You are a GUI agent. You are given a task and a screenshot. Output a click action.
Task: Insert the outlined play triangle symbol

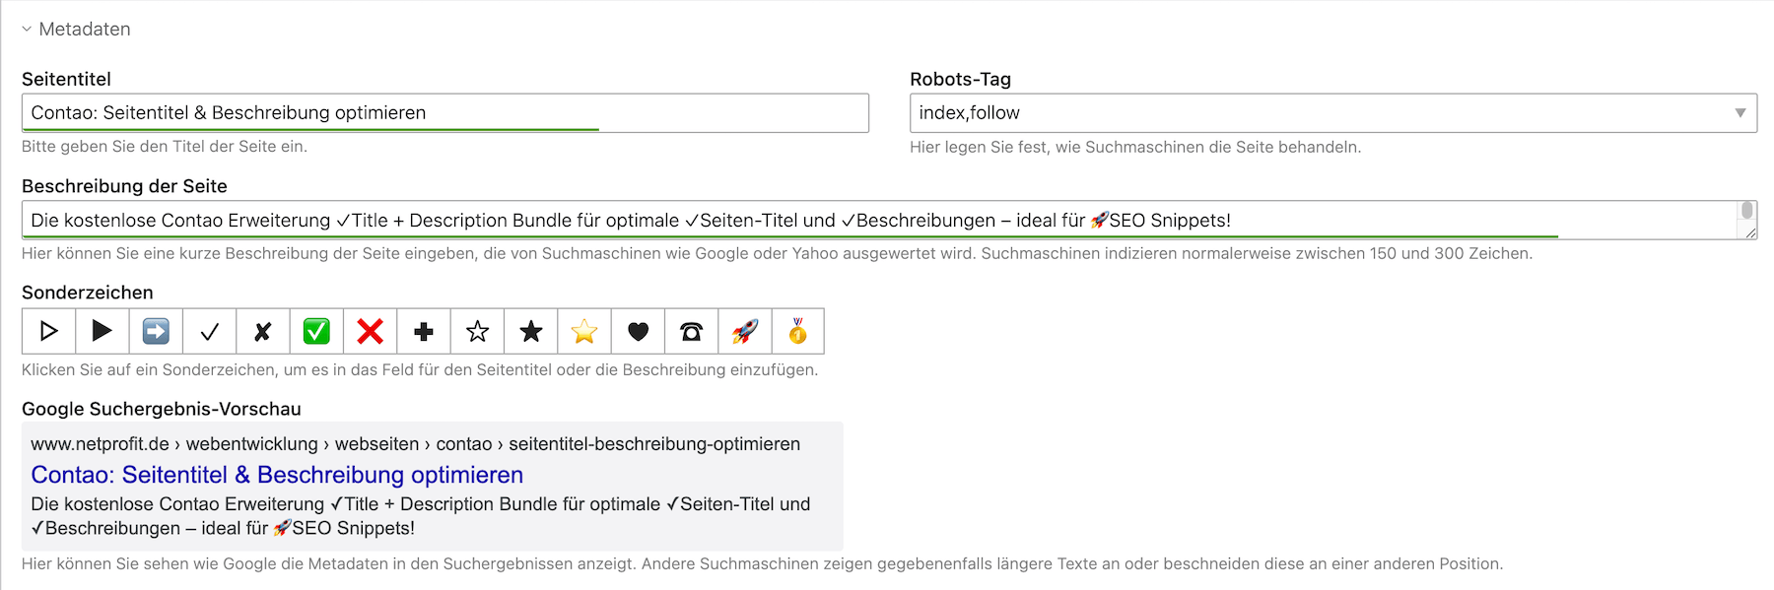tap(48, 331)
